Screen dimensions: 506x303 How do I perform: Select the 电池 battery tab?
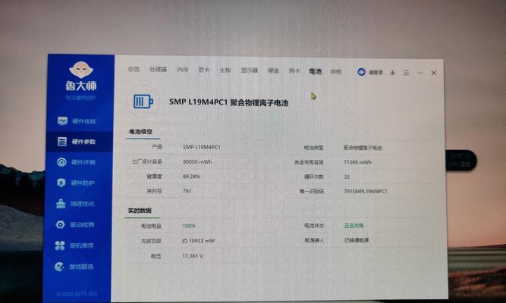point(316,71)
